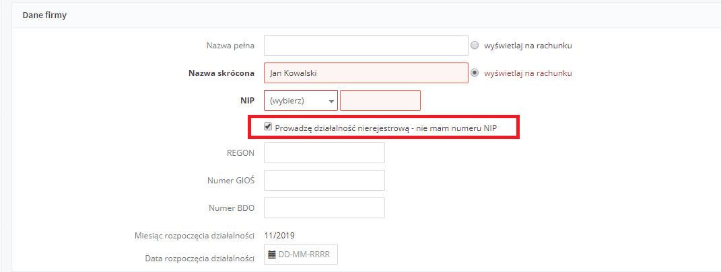Uncheck the działalność nierejestrowa checkbox

268,126
